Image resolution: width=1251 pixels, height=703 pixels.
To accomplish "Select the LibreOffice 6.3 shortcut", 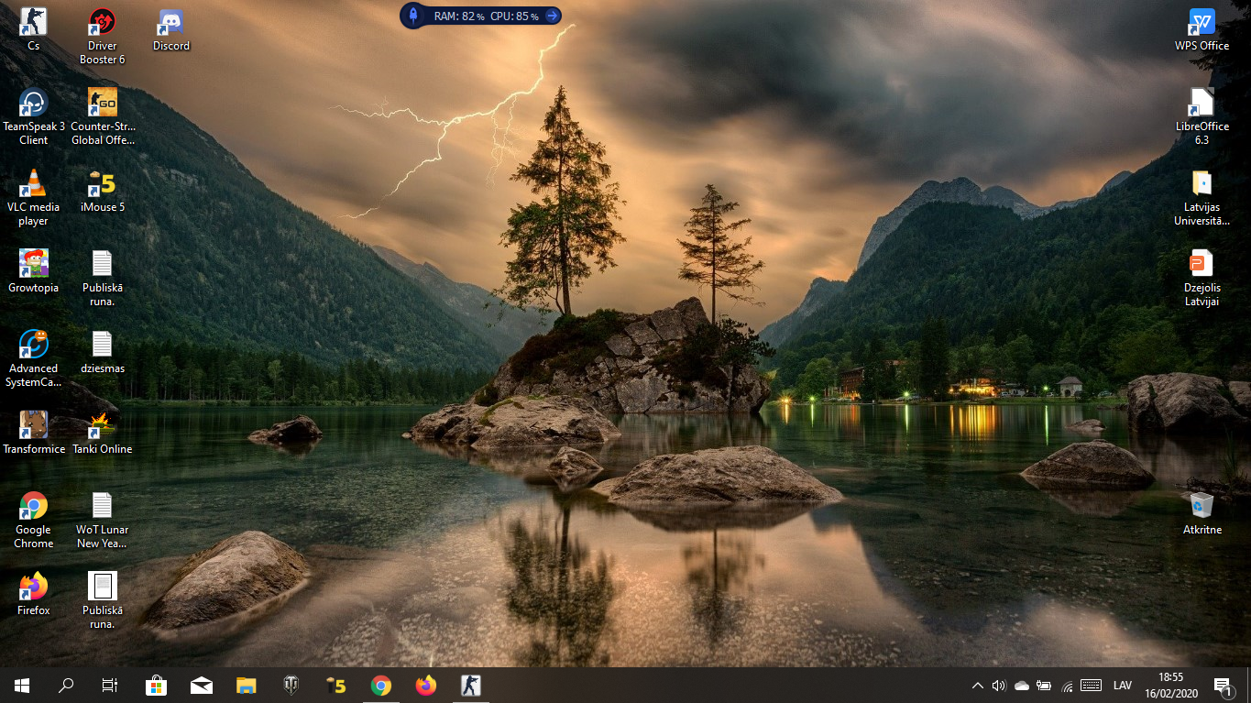I will (x=1202, y=116).
